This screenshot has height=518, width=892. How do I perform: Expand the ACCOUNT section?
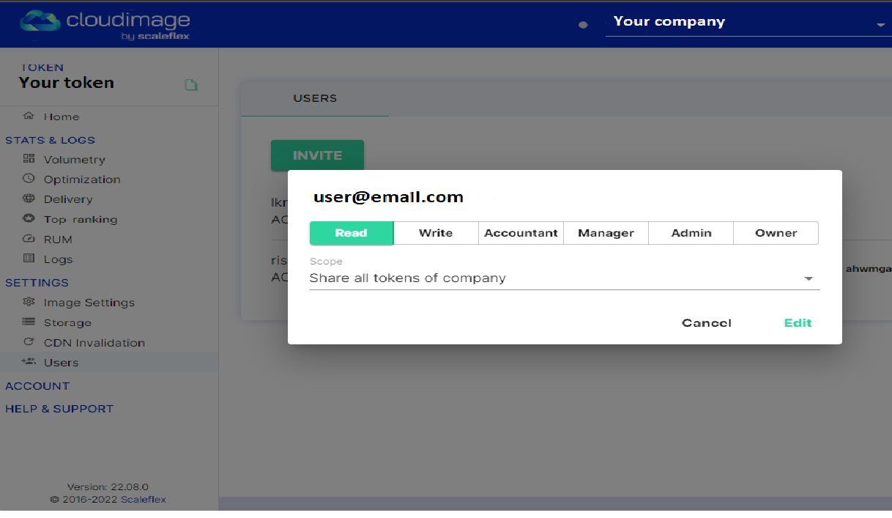37,386
